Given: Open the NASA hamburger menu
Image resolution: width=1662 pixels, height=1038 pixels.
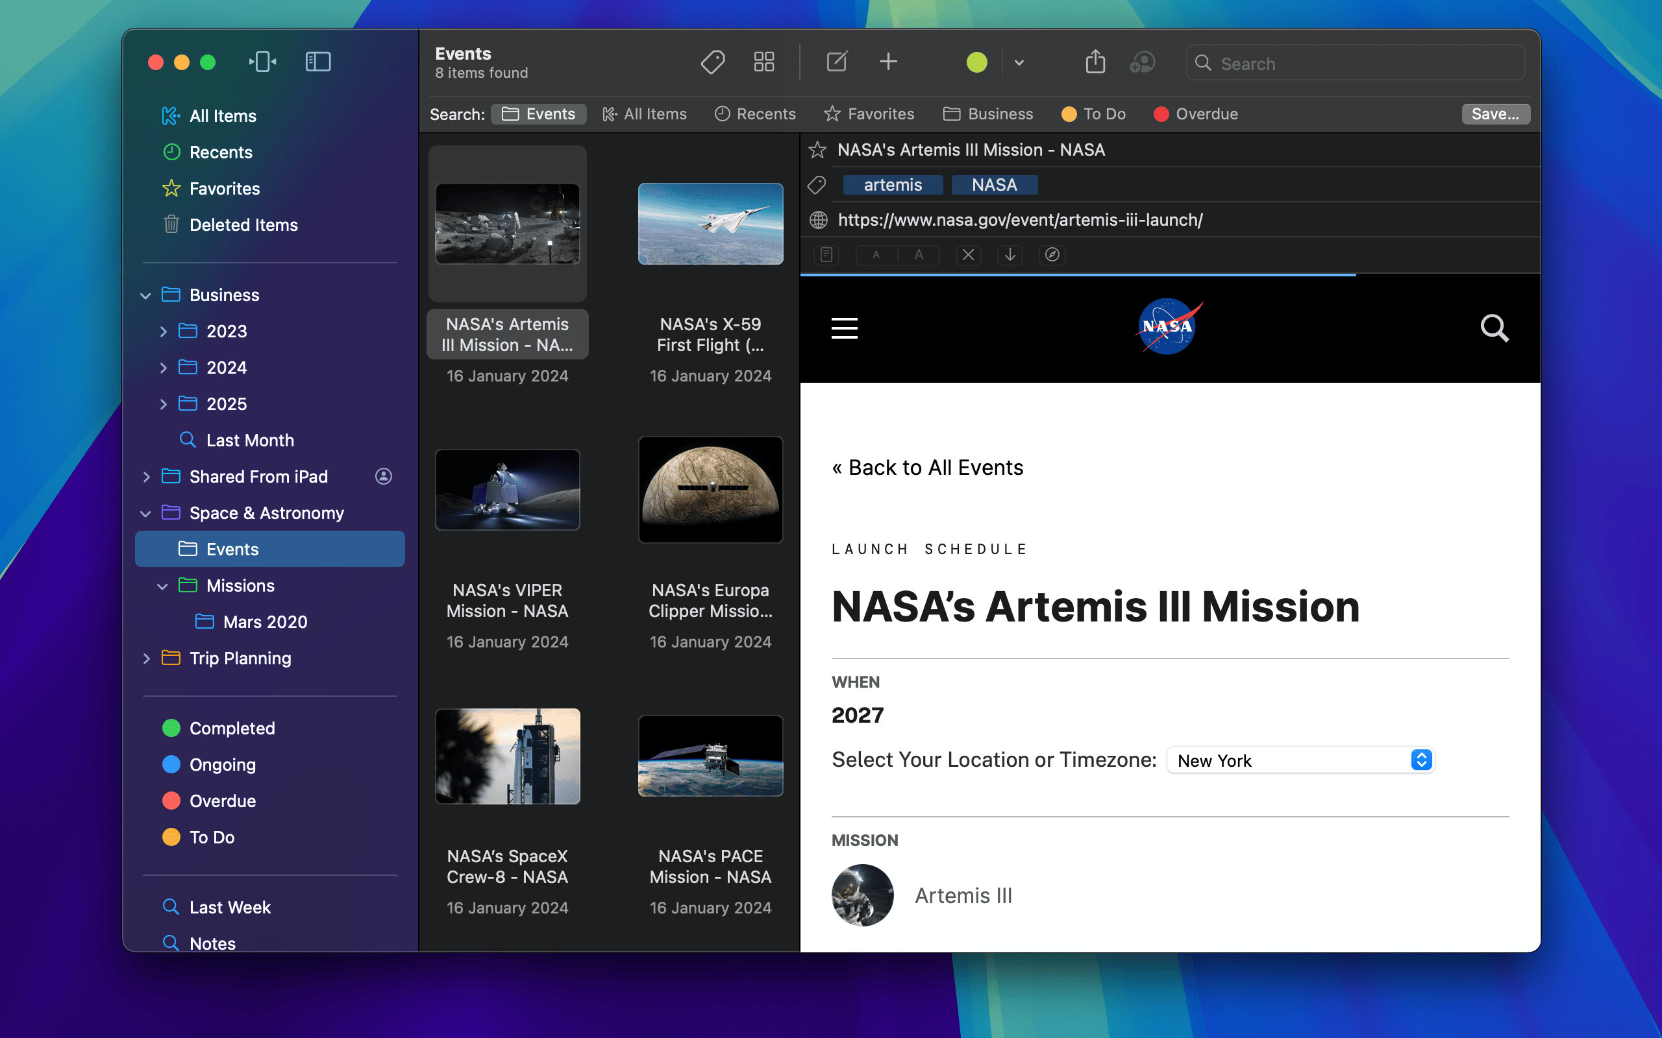Looking at the screenshot, I should pyautogui.click(x=845, y=328).
